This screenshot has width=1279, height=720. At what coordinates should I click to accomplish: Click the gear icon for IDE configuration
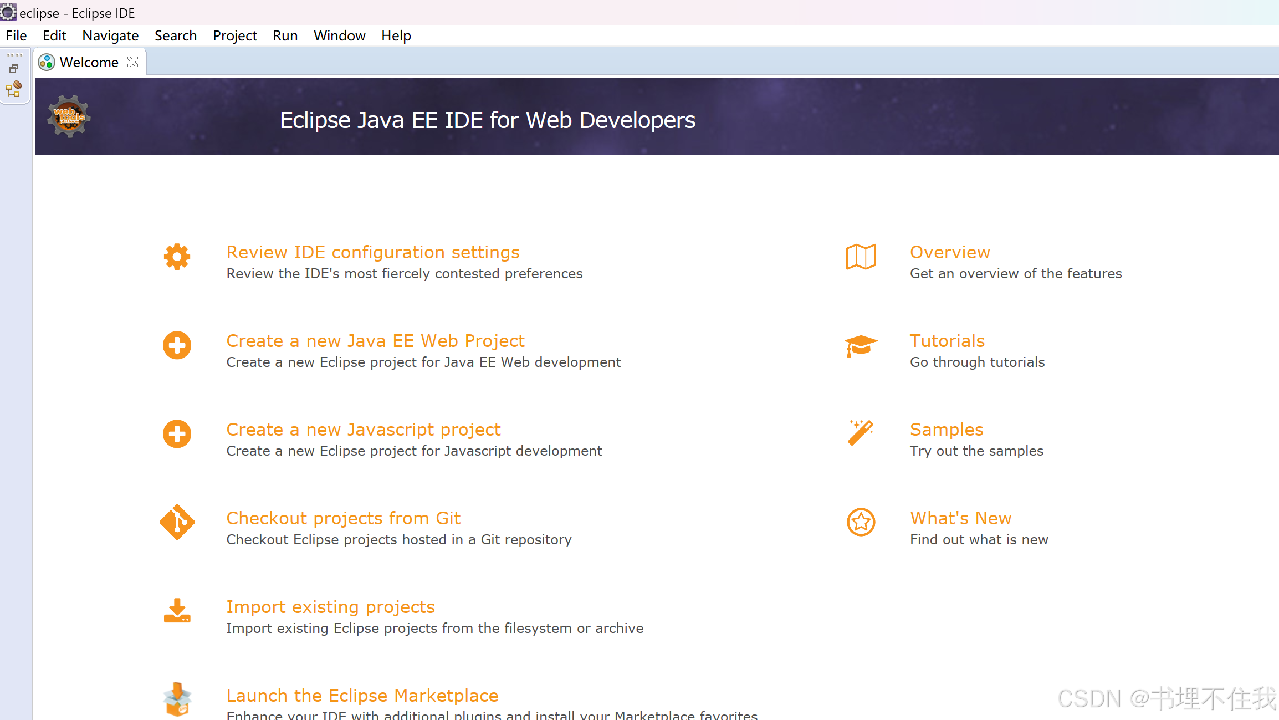(x=177, y=257)
